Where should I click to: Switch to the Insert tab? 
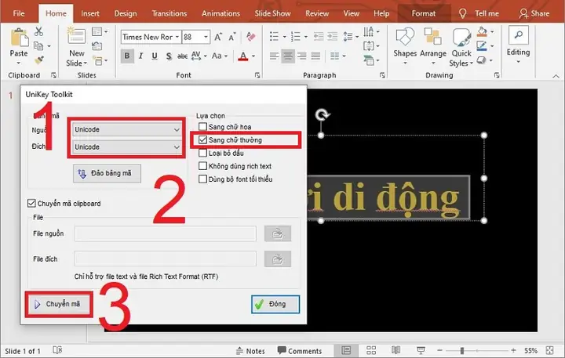click(x=89, y=13)
